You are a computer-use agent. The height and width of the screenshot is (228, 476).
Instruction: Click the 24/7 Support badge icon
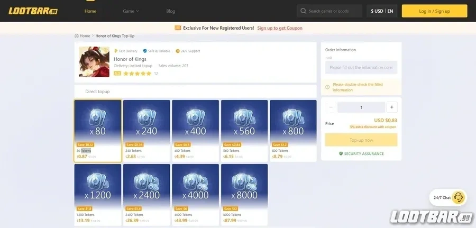(x=178, y=51)
